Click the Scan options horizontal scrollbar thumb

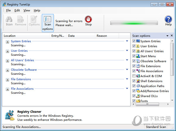coord(147,104)
